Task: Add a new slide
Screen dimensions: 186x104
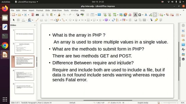Action: [x=161, y=15]
